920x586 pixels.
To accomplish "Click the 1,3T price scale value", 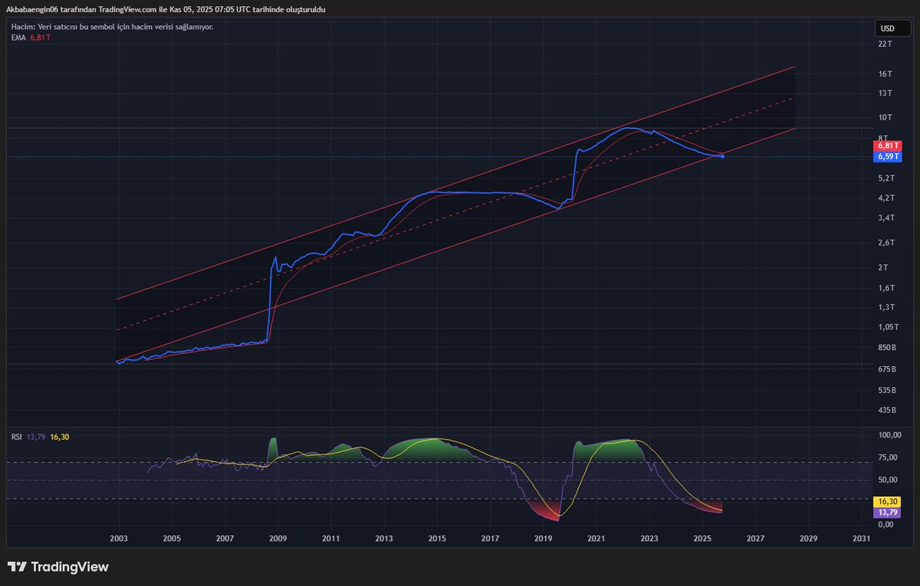I will (887, 308).
